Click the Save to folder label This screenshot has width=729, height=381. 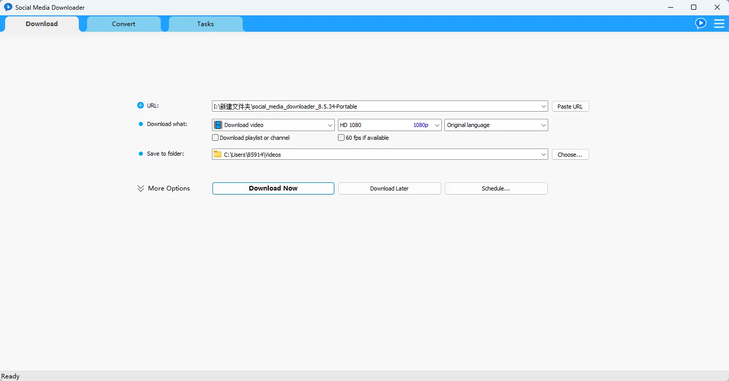pyautogui.click(x=165, y=154)
